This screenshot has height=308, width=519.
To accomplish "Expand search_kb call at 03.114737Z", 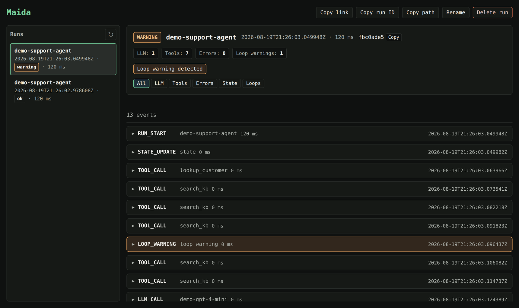I will (x=319, y=281).
